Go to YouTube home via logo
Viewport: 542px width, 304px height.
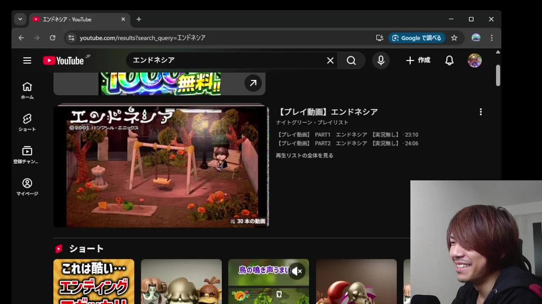64,60
